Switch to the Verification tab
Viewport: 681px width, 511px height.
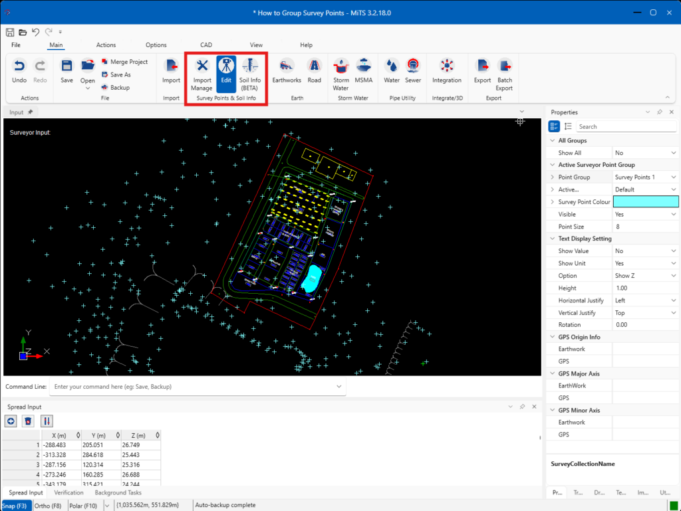click(68, 492)
